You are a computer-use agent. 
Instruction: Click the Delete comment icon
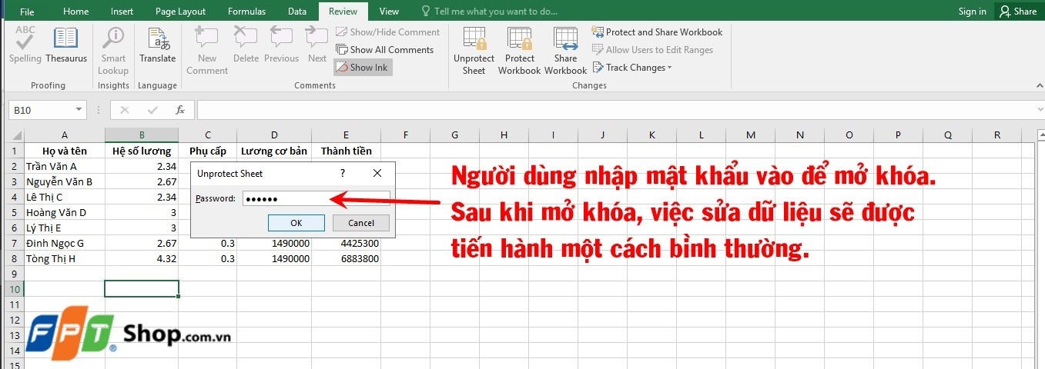[246, 45]
